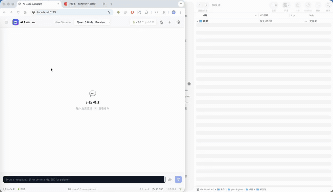Click guoqingtao in Finder path bar
333x192 pixels.
click(235, 189)
